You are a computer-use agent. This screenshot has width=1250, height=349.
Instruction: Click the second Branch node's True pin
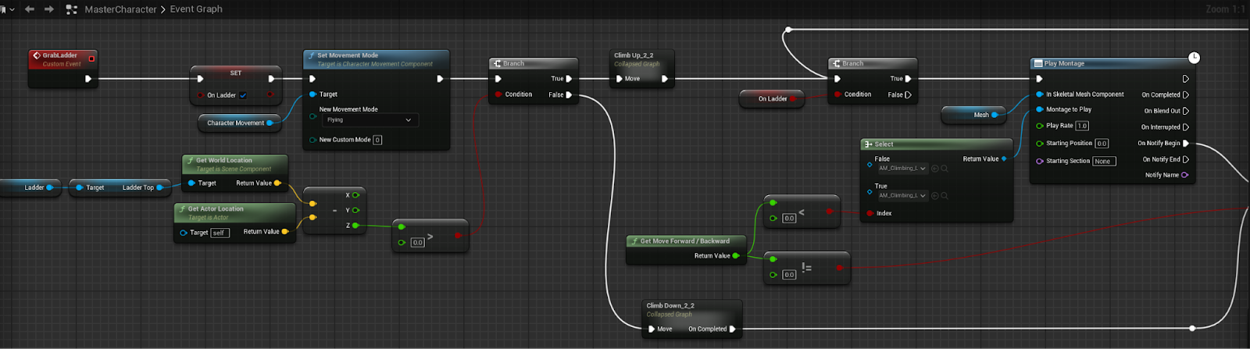(x=908, y=79)
